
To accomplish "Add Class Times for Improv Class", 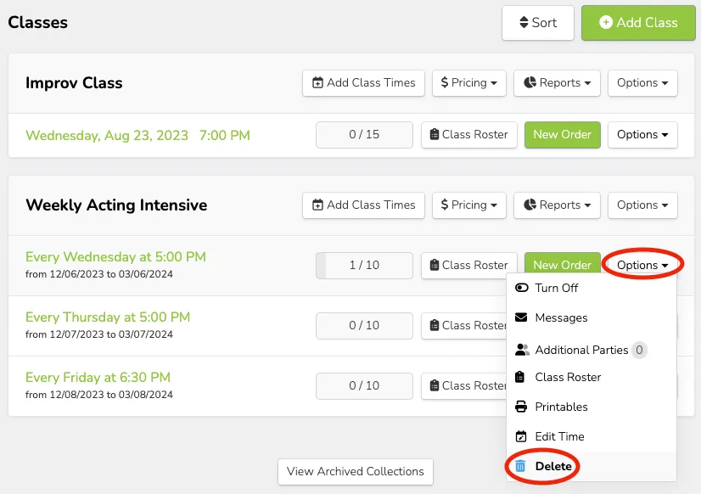I will 363,83.
